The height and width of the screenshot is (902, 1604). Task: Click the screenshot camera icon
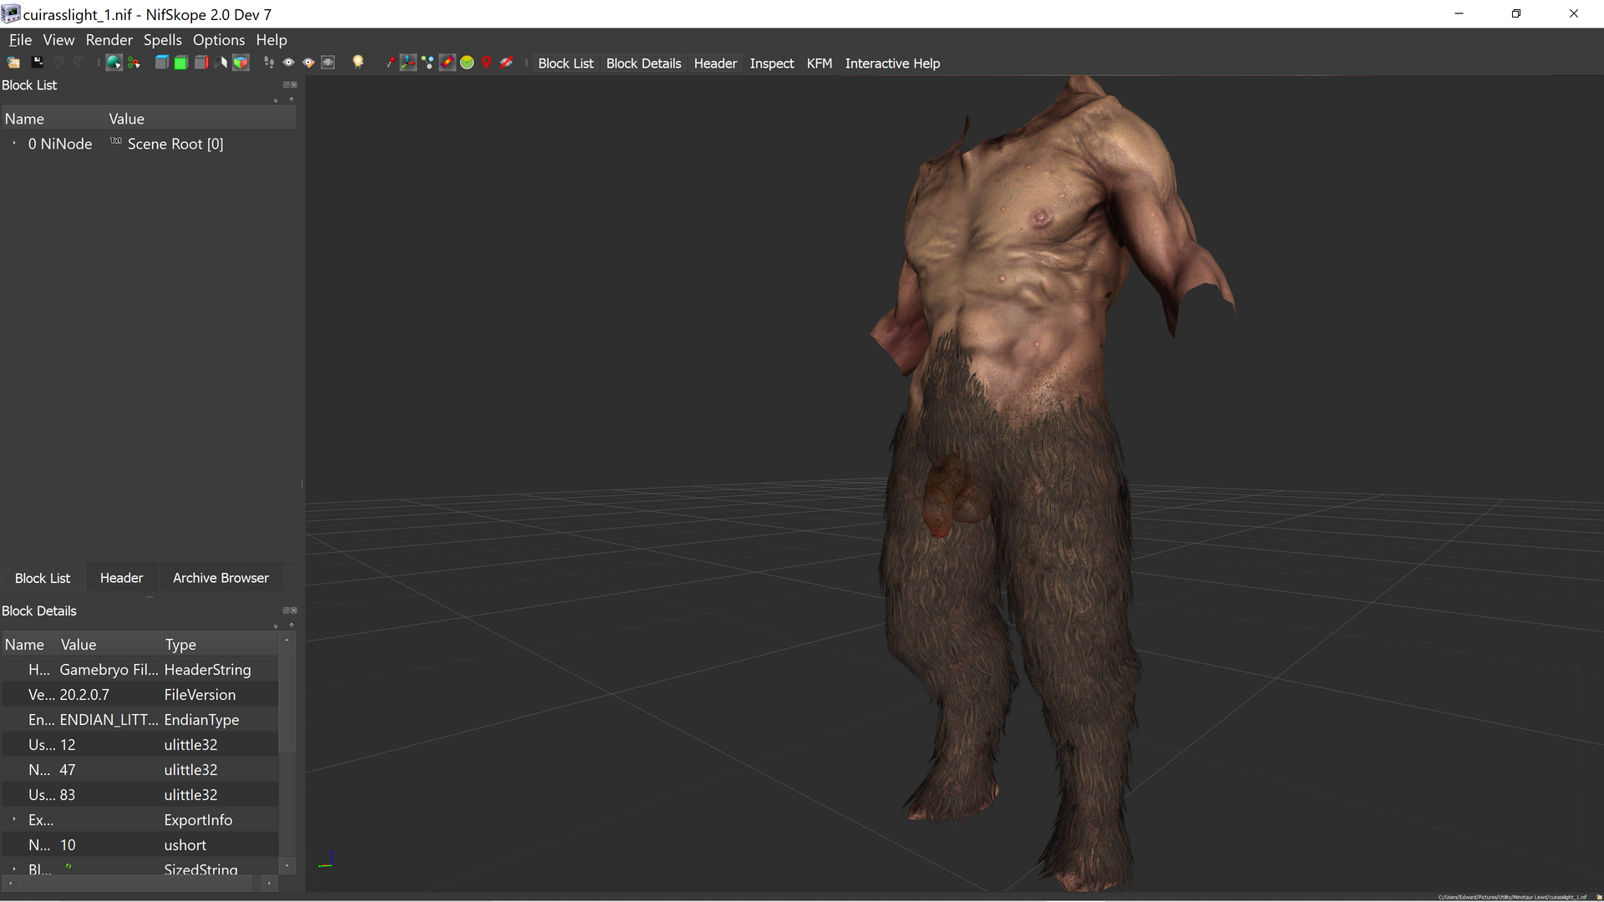pos(327,63)
